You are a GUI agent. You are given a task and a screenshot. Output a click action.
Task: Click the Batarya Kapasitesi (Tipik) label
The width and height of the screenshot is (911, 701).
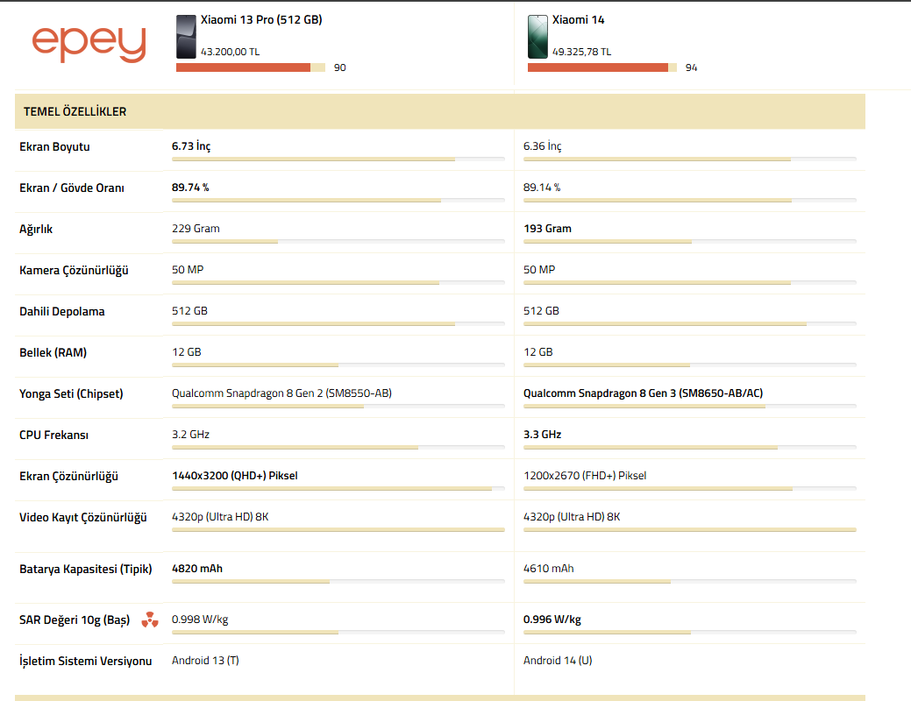[x=85, y=570]
